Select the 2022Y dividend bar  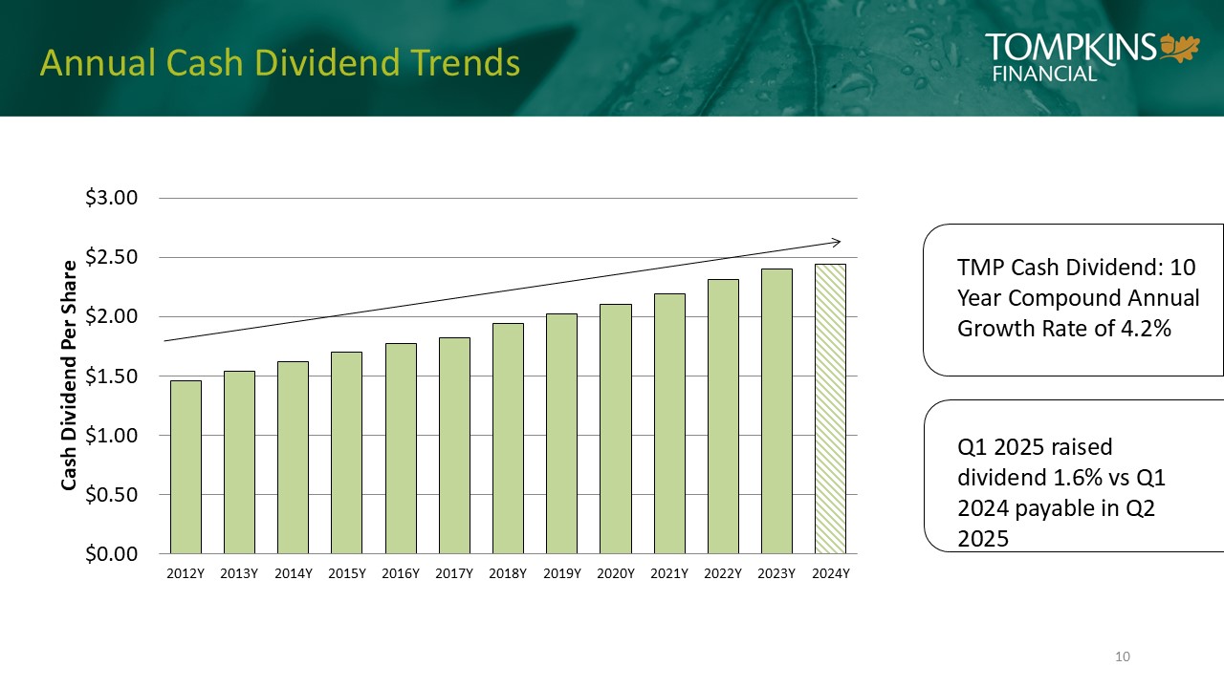(723, 417)
